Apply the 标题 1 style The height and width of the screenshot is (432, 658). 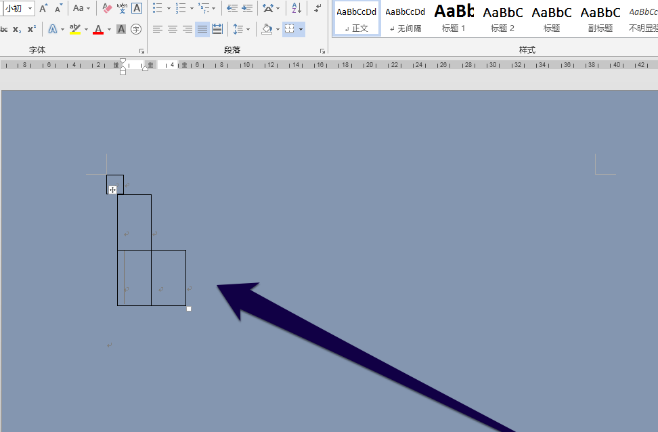[x=454, y=19]
